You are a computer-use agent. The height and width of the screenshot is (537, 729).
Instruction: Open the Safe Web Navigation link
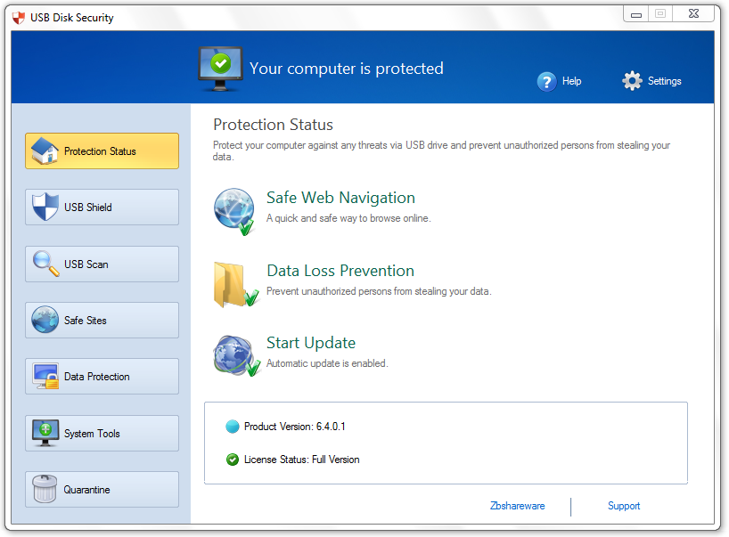coord(340,198)
